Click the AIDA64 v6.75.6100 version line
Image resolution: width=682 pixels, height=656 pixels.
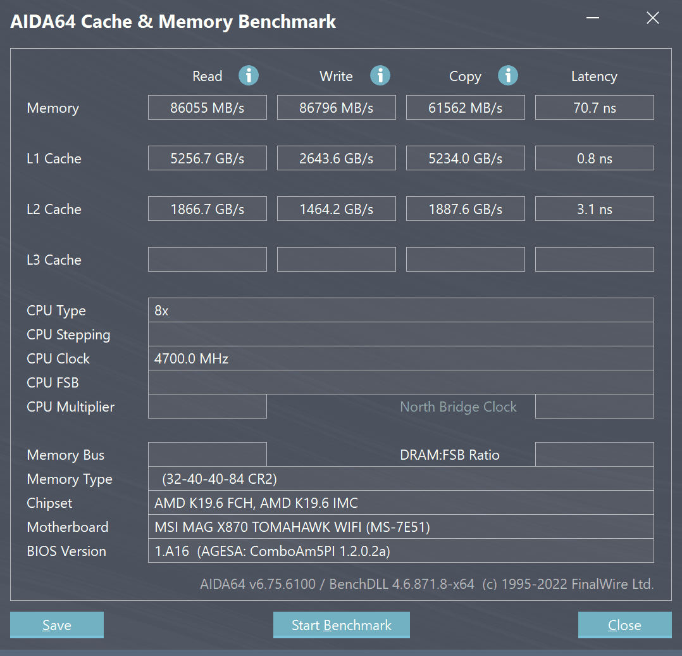tap(426, 584)
